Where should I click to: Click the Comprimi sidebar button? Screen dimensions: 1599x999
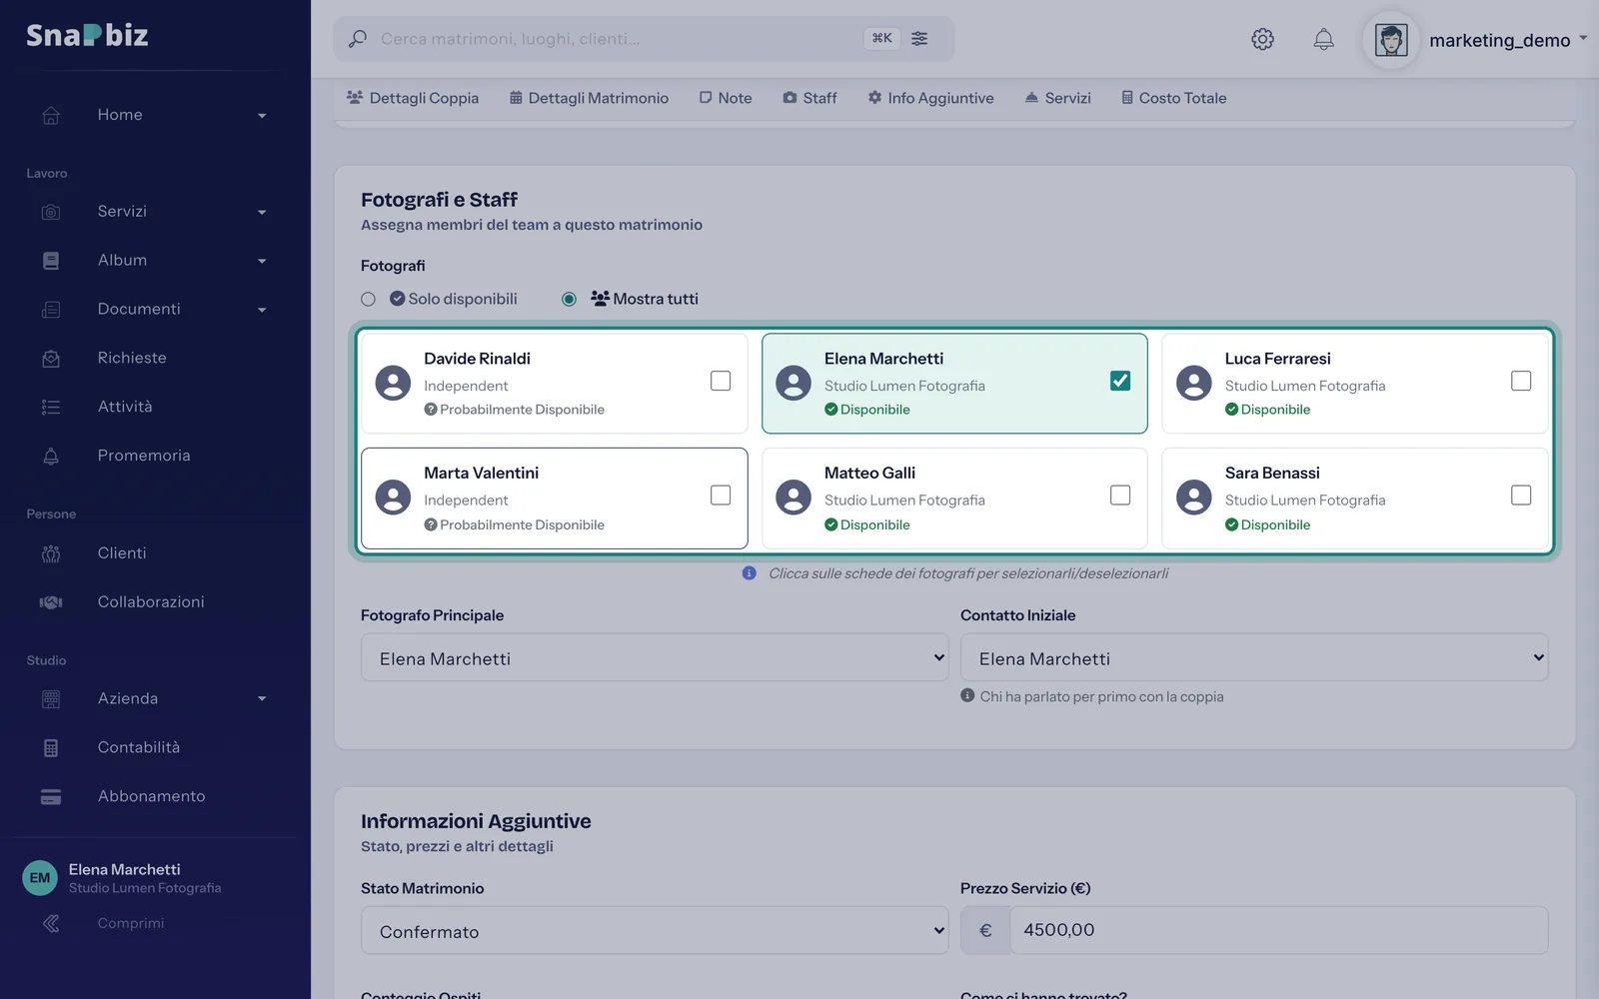[131, 923]
